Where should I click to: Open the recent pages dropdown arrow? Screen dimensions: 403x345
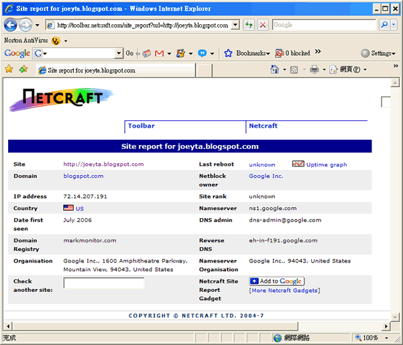tap(38, 26)
